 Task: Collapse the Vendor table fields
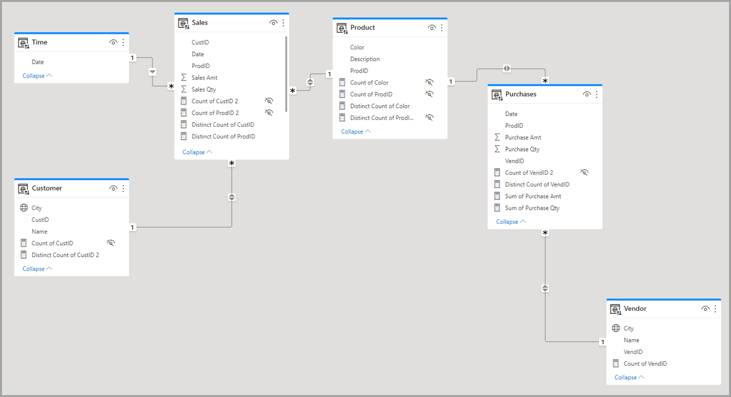tap(629, 377)
